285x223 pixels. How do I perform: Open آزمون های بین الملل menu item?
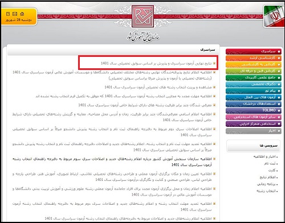(x=254, y=97)
